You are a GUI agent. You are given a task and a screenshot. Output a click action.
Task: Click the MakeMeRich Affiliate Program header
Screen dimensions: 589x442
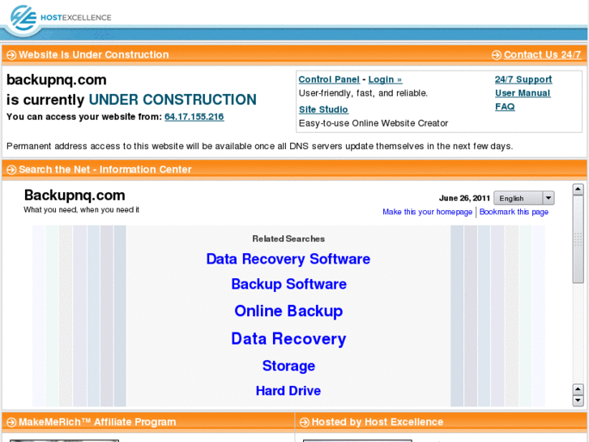[x=97, y=422]
